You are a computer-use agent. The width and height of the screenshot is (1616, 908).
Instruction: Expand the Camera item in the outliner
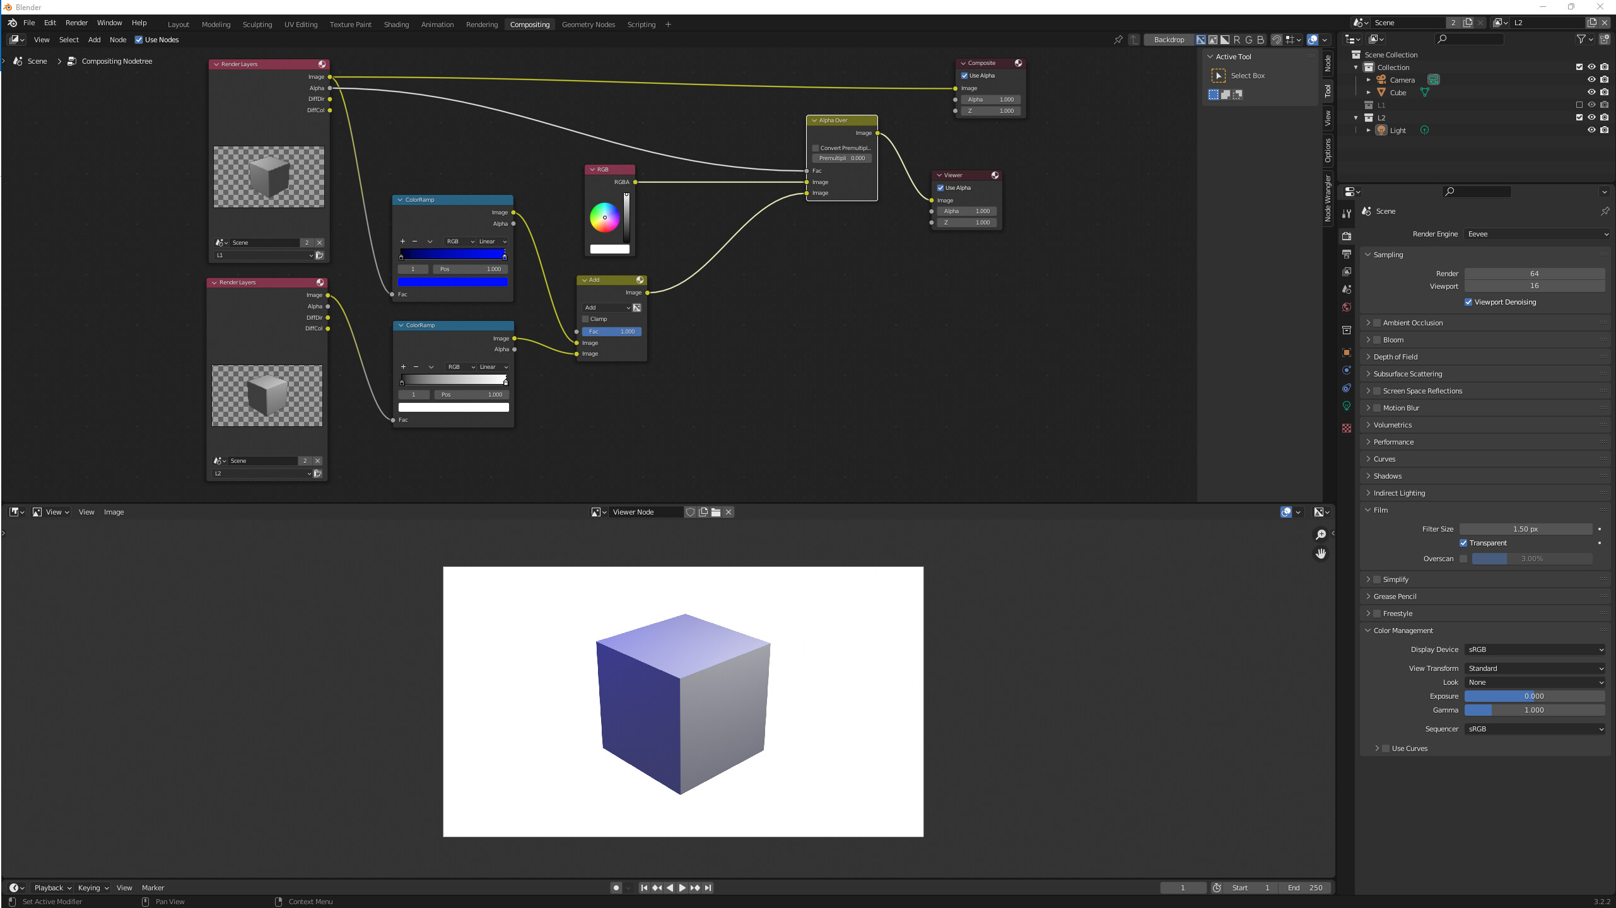coord(1368,80)
